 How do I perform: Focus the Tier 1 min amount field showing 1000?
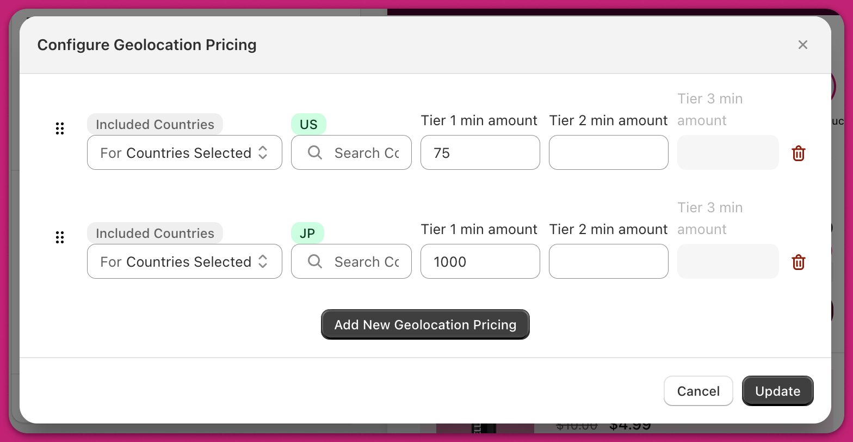[x=480, y=262]
